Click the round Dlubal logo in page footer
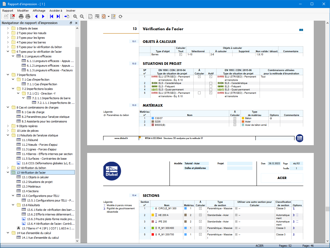 pyautogui.click(x=300, y=138)
